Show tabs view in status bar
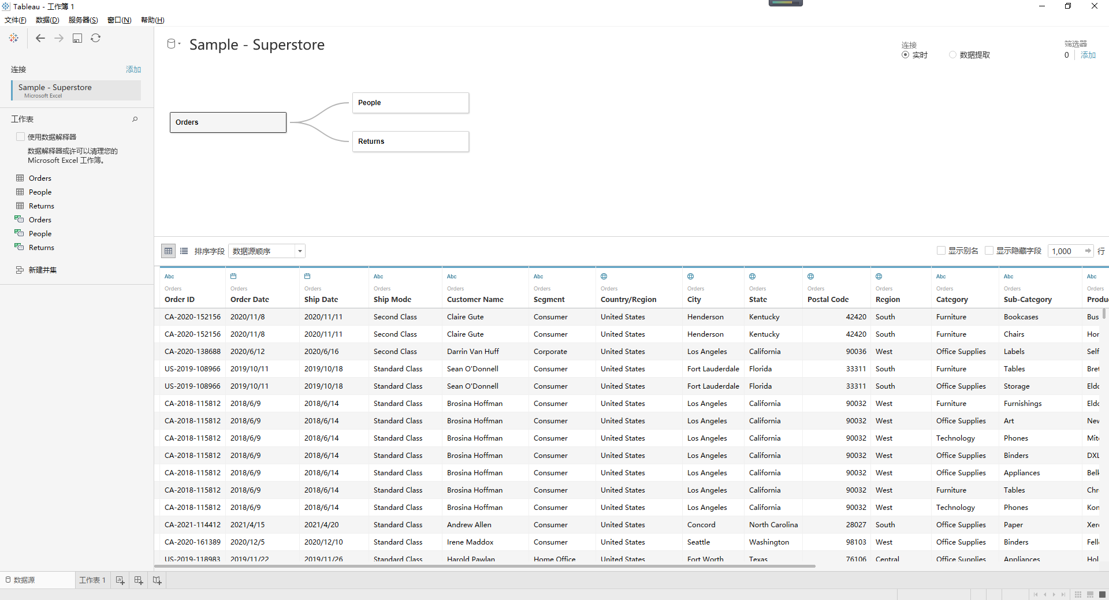Screen dimensions: 1109x600 (1103, 594)
